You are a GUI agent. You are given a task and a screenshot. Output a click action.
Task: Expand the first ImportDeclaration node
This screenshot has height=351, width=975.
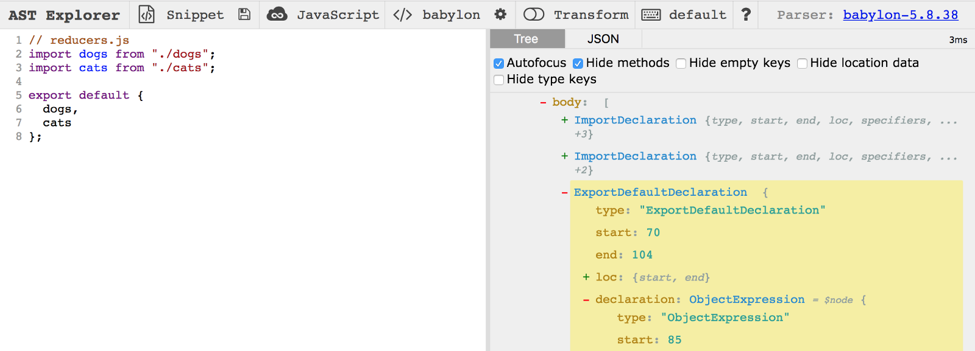565,120
